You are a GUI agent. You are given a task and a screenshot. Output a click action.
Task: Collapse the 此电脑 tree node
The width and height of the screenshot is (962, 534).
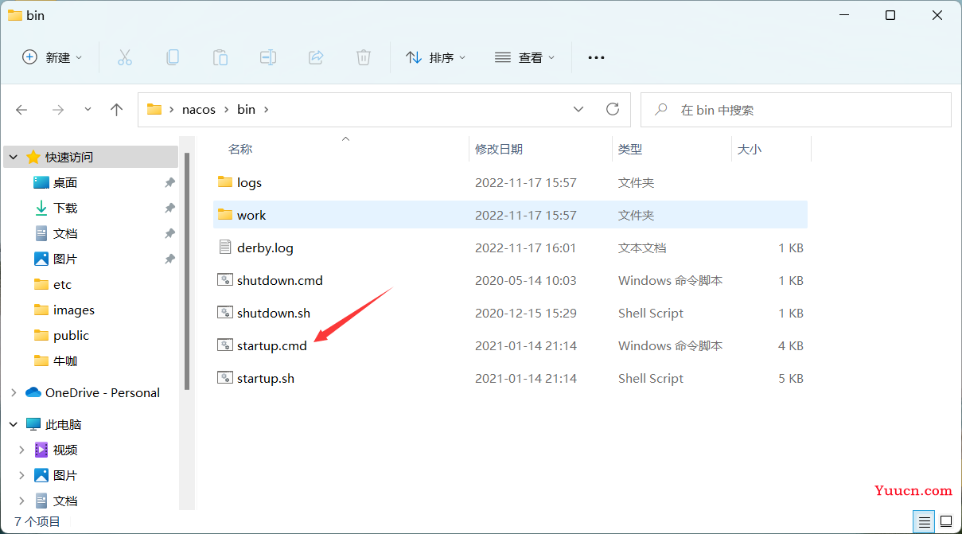point(14,424)
